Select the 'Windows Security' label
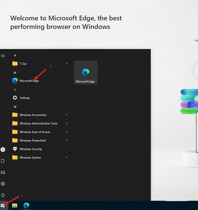Image resolution: width=198 pixels, height=210 pixels. click(x=31, y=149)
